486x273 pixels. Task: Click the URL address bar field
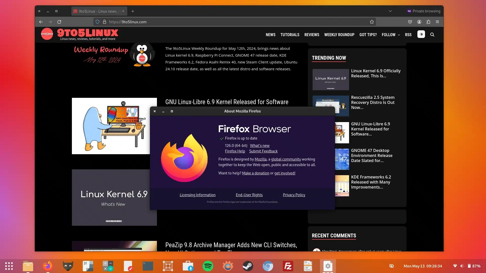228,22
